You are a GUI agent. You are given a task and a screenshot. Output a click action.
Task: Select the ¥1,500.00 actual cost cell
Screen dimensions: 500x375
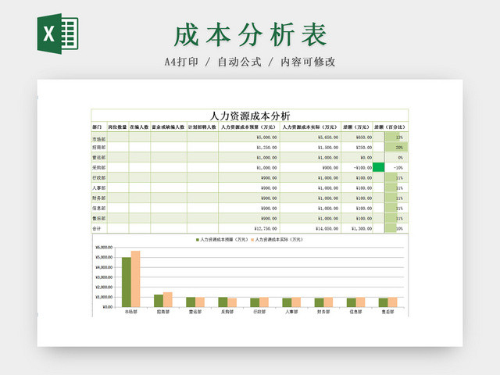tap(310, 148)
